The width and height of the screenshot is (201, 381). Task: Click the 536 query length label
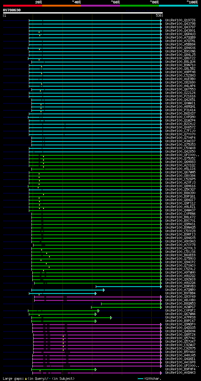159,15
